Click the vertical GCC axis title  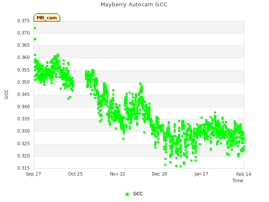(x=6, y=94)
